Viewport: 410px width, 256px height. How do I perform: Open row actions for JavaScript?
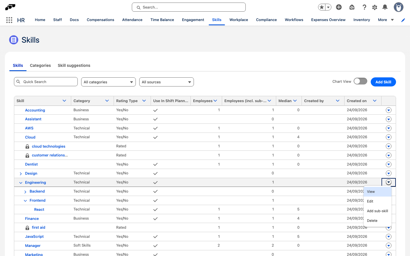(x=389, y=237)
